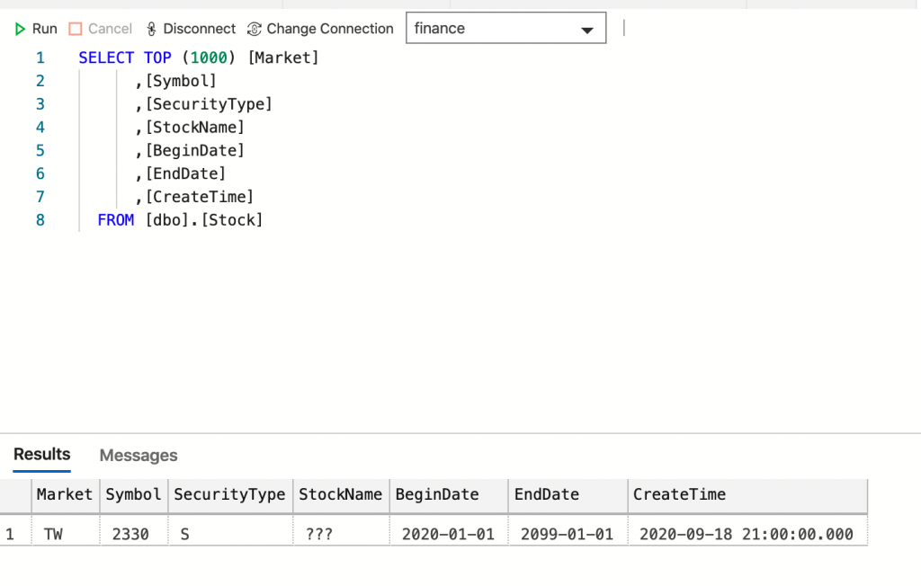Click the CreateTime column header
The width and height of the screenshot is (921, 586).
679,494
